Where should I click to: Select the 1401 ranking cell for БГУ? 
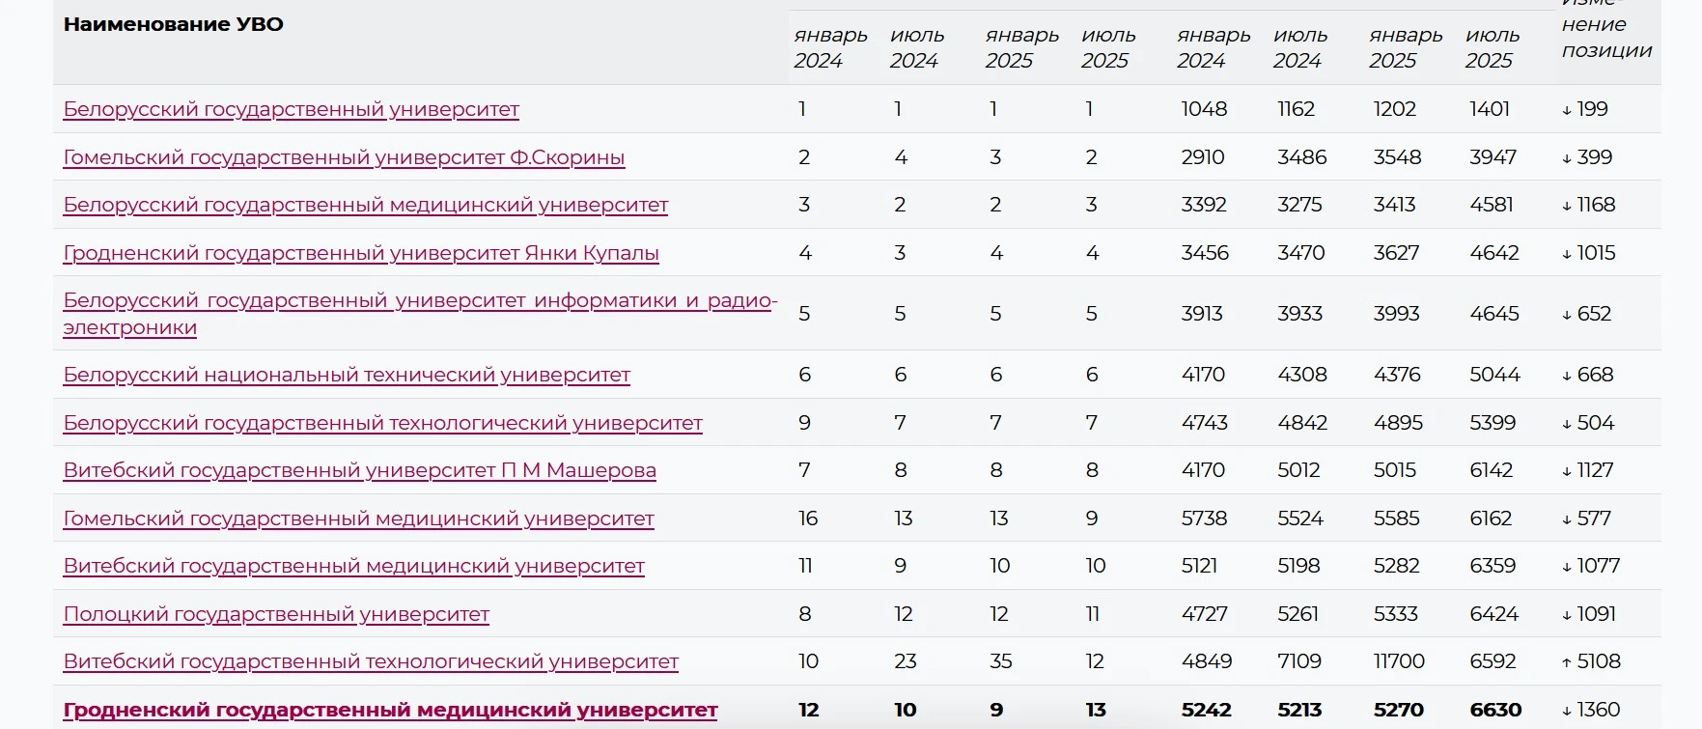tap(1490, 109)
